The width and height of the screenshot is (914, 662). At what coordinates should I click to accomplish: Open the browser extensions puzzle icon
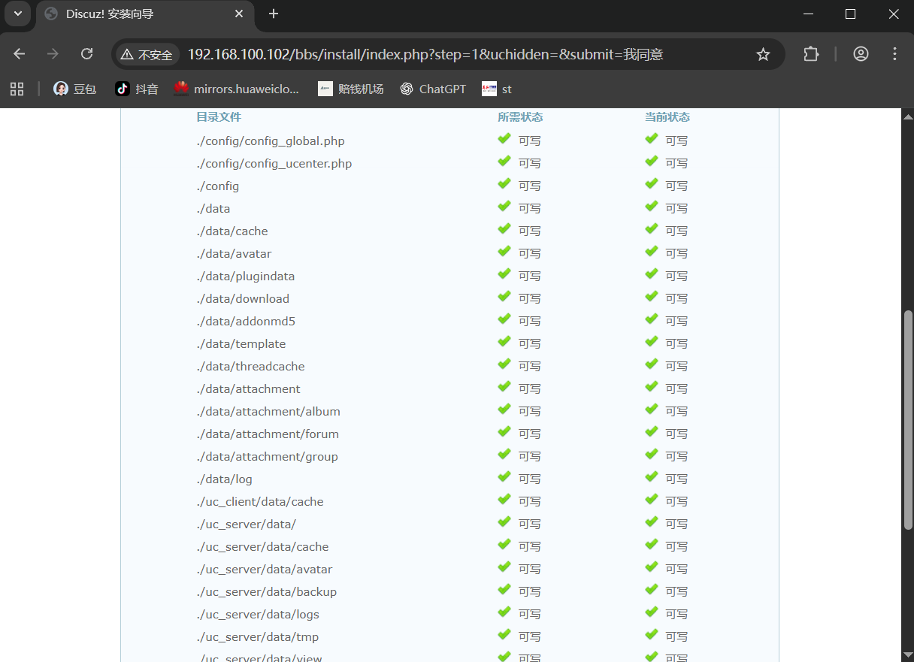pyautogui.click(x=811, y=54)
